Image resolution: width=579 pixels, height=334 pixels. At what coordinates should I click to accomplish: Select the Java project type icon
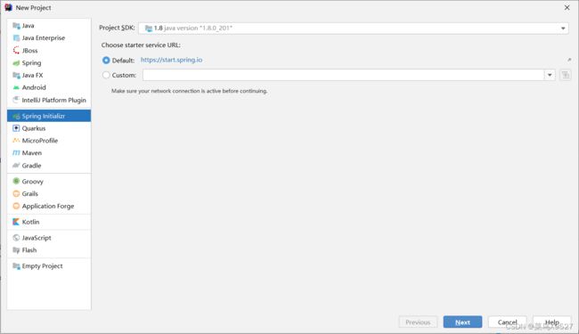point(16,26)
